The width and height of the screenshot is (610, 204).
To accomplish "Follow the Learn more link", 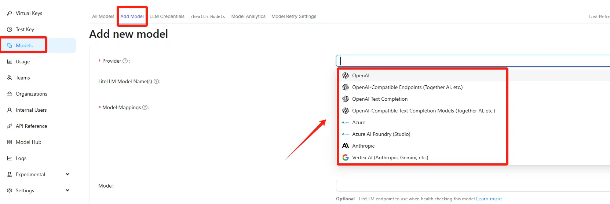I will (489, 199).
